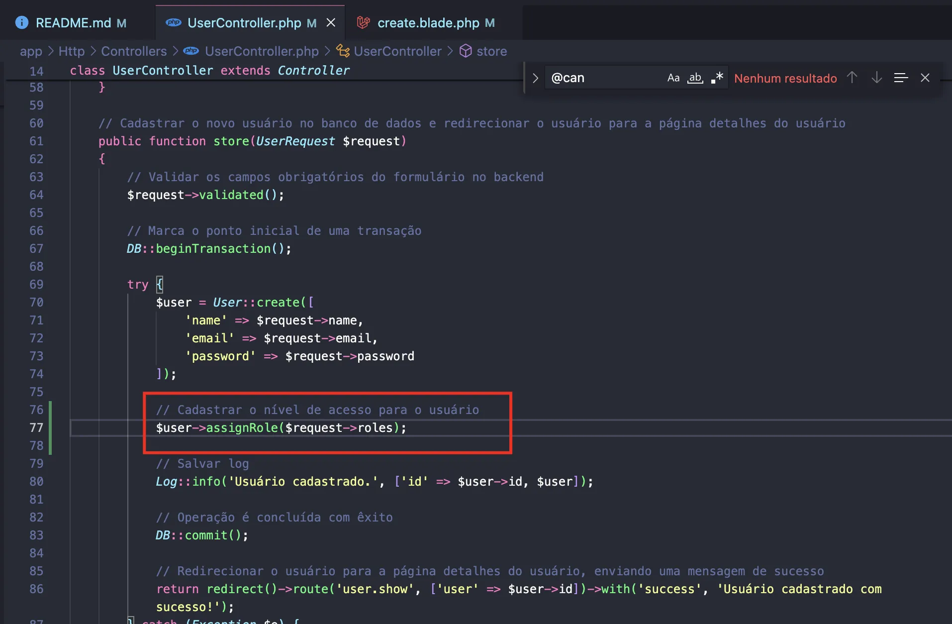Enable regular expression search

pyautogui.click(x=717, y=78)
